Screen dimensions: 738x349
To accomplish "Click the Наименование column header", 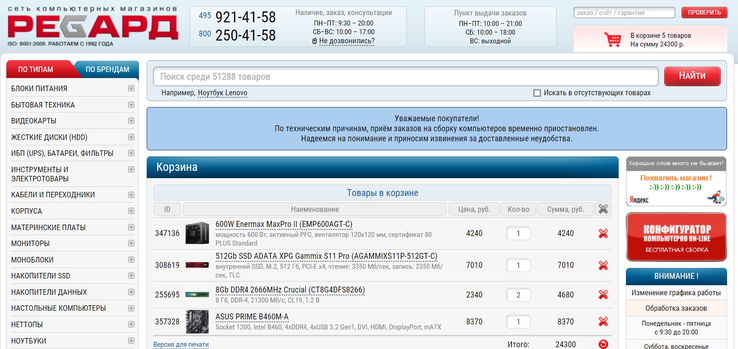I will (x=315, y=209).
